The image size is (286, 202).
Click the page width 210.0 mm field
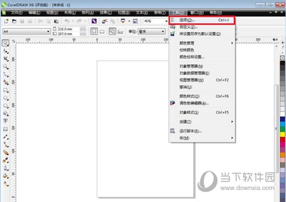[69, 29]
